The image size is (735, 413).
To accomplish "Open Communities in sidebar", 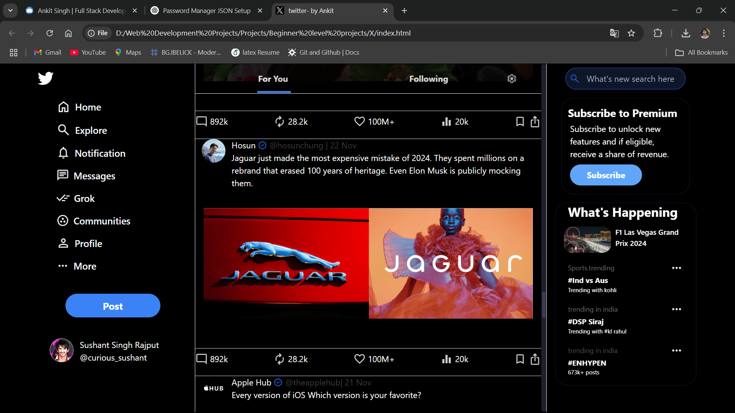I will click(x=94, y=221).
